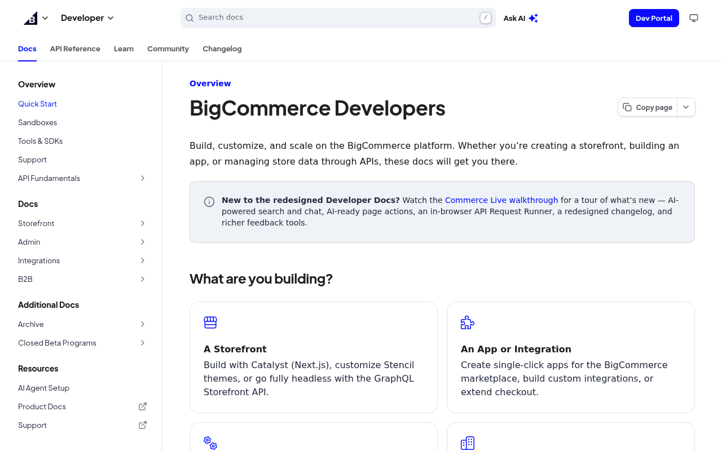The width and height of the screenshot is (722, 451).
Task: Click the puzzle piece app icon
Action: point(468,322)
